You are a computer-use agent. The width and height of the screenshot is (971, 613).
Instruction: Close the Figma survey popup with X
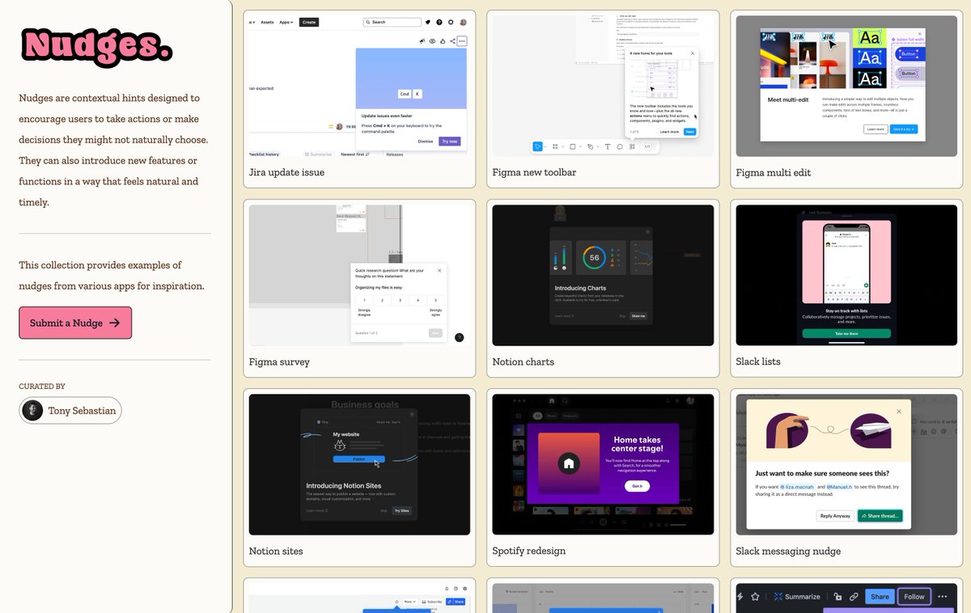coord(439,270)
